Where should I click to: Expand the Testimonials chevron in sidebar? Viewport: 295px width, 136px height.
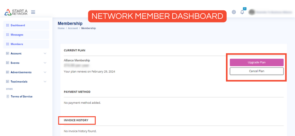click(45, 82)
